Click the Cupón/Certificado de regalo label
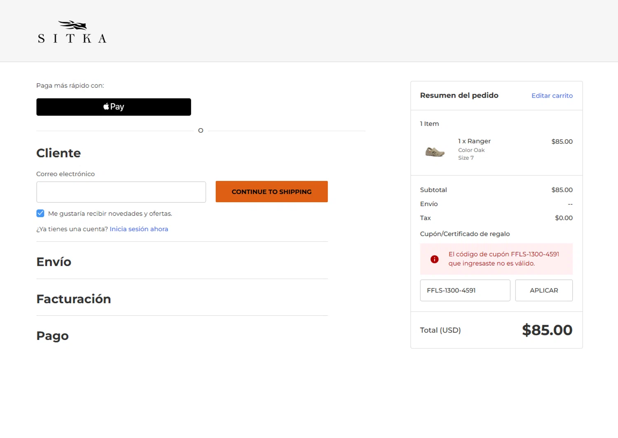 (x=465, y=234)
